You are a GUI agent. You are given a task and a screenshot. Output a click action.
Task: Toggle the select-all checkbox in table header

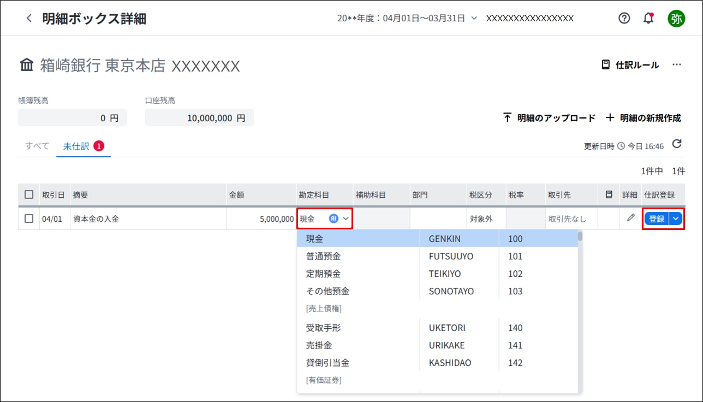tap(29, 195)
